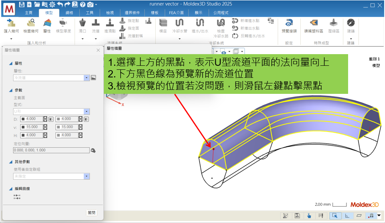
Task: Click the 反轉進水/出水 reverse button
Action: pos(249,36)
